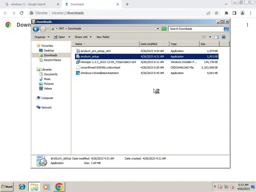The height and width of the screenshot is (192, 256).
Task: Open Explorer help with the question mark icon
Action: 224,37
